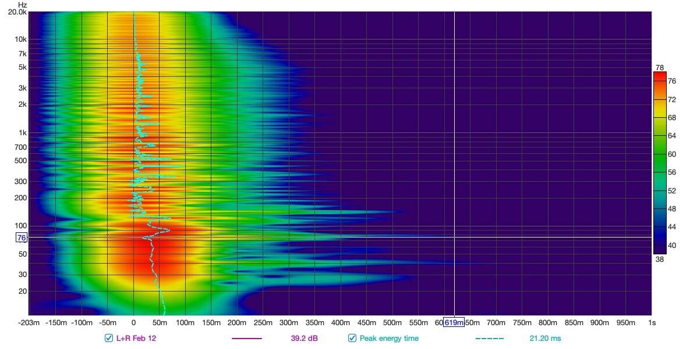Select the L+R Feb 12 legend label
The height and width of the screenshot is (349, 690).
[136, 338]
